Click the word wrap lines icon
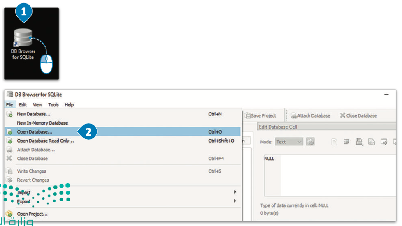Viewport: 402px width, 226px height. 346,142
